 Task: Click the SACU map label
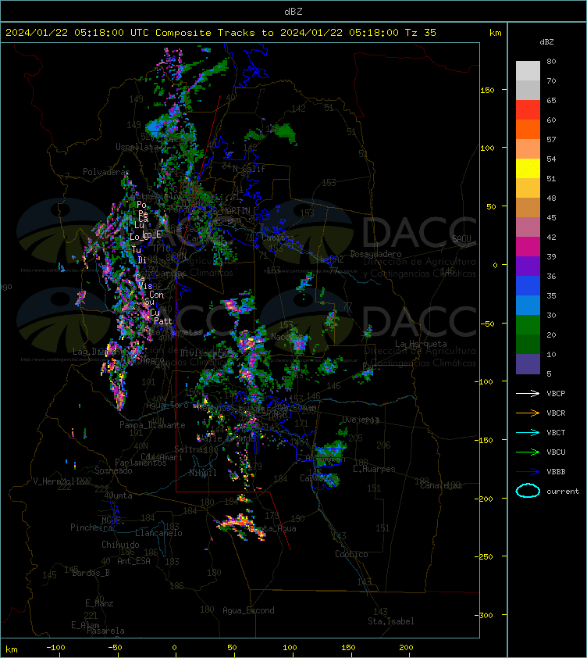(x=461, y=239)
